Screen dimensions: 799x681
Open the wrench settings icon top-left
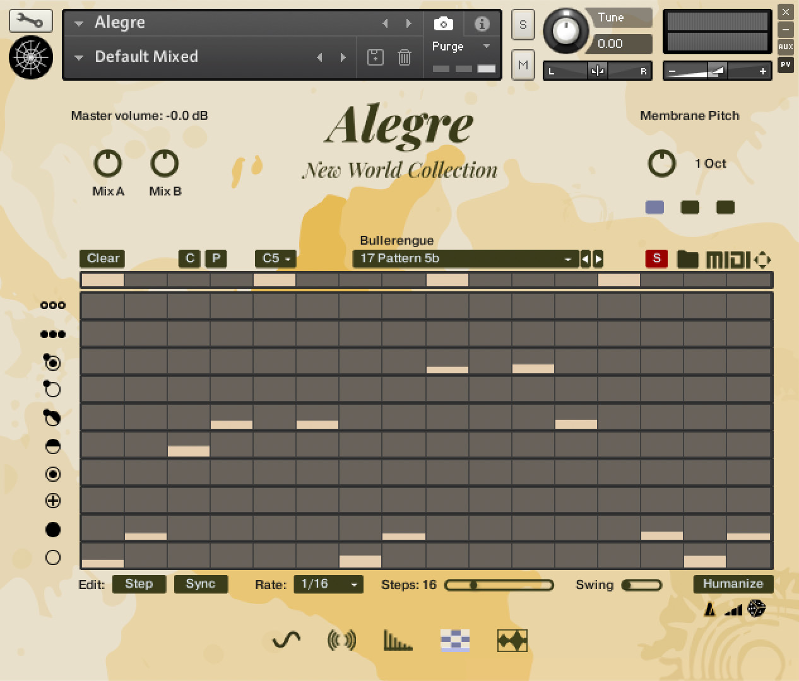30,21
